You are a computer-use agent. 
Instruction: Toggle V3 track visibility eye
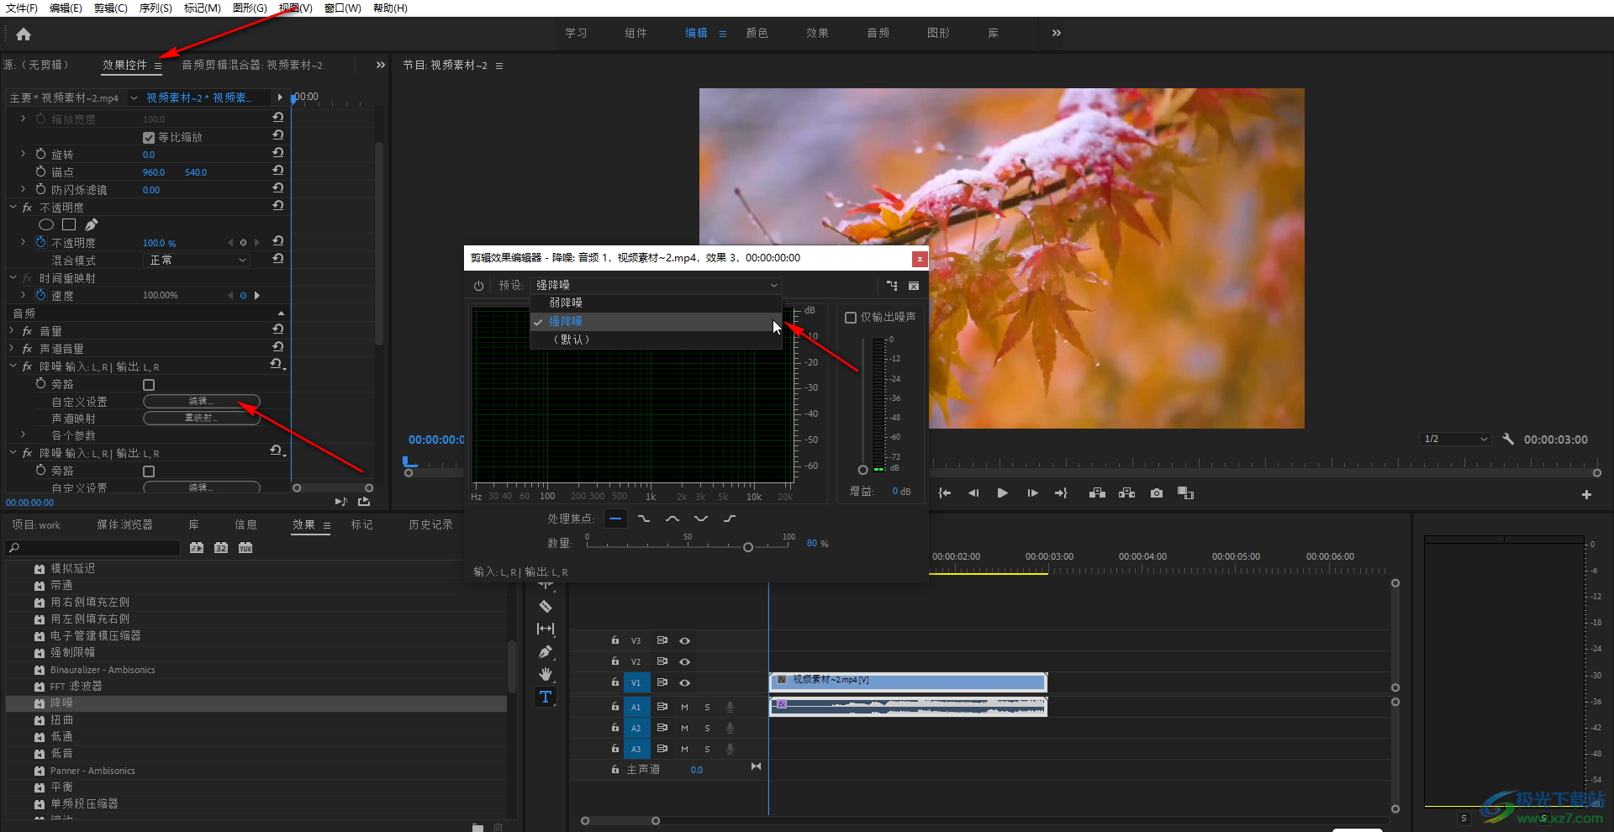[x=685, y=640]
